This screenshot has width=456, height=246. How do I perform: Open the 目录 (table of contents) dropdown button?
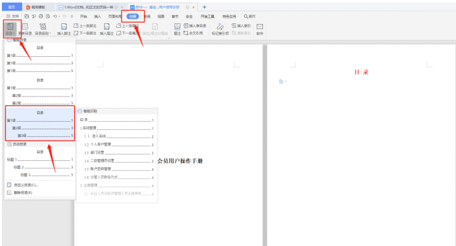(10, 29)
